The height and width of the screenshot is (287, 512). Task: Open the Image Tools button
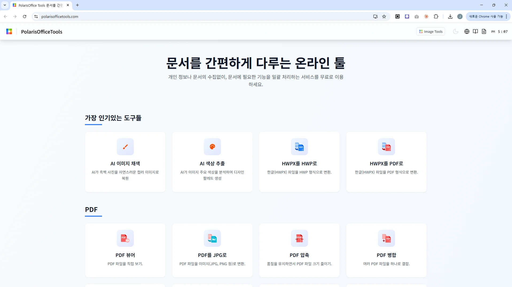pyautogui.click(x=431, y=31)
